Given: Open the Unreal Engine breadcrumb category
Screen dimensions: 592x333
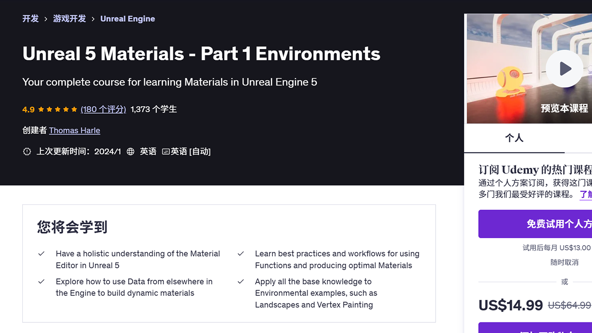Looking at the screenshot, I should 128,18.
